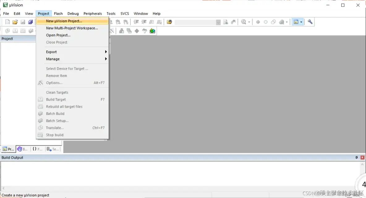The height and width of the screenshot is (198, 366).
Task: Pin the Build Output panel
Action: tap(356, 158)
